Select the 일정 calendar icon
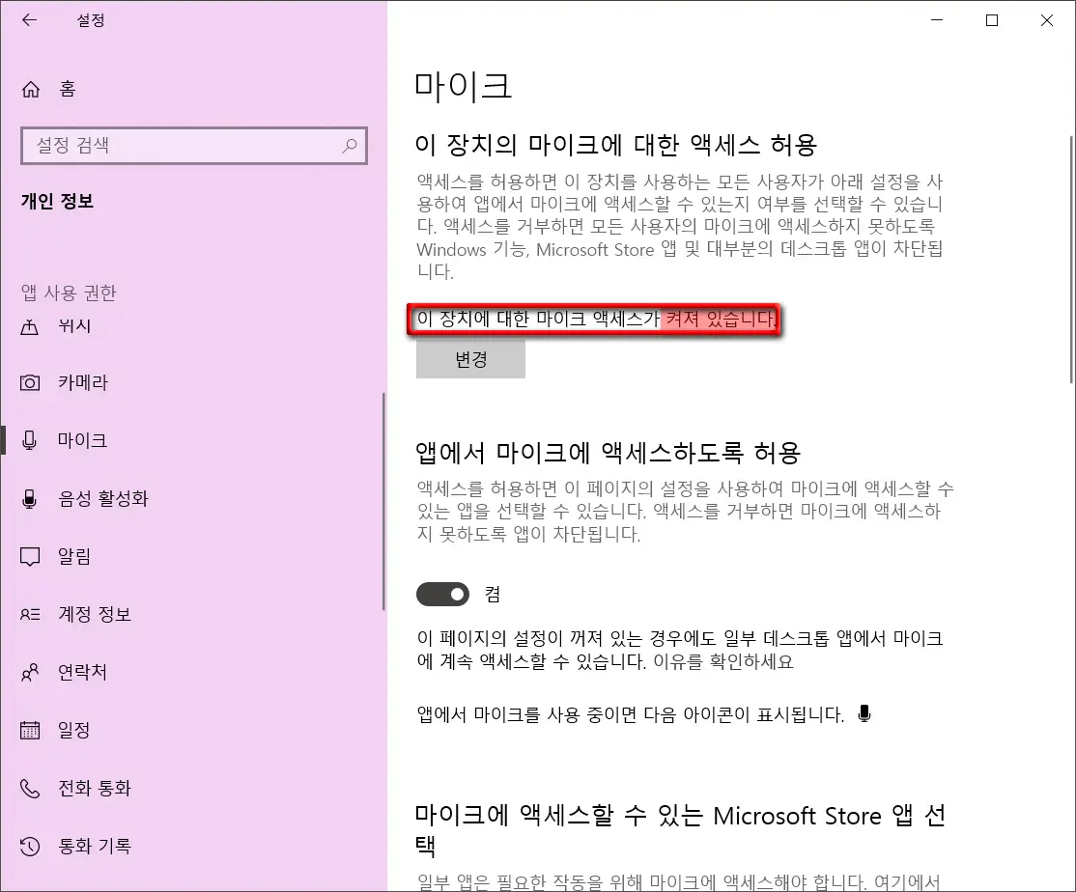 point(32,730)
